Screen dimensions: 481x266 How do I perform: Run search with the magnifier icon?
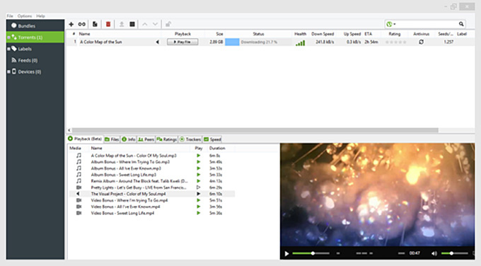[x=461, y=24]
